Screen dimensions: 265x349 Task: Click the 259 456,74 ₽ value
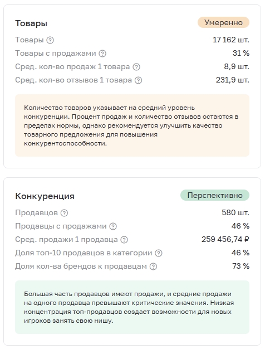(x=225, y=239)
